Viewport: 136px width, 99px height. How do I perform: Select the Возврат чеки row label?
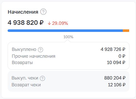[26, 85]
